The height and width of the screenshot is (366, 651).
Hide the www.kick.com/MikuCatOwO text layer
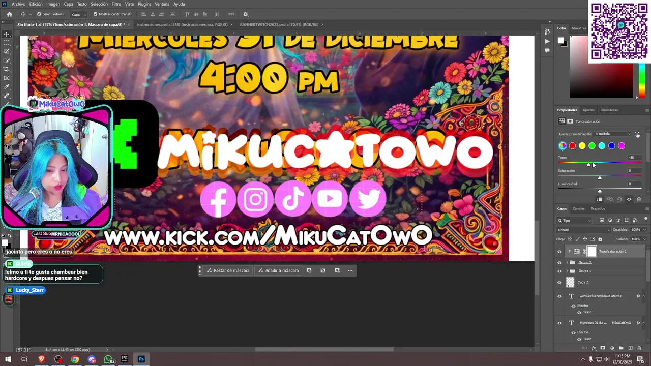pyautogui.click(x=559, y=296)
